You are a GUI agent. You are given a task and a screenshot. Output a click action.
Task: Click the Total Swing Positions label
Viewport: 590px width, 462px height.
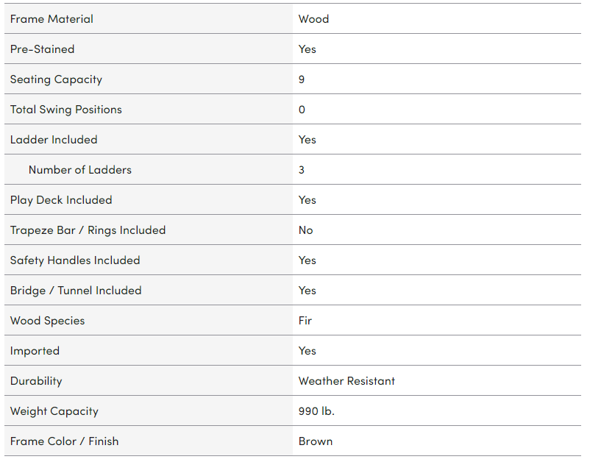tap(65, 110)
